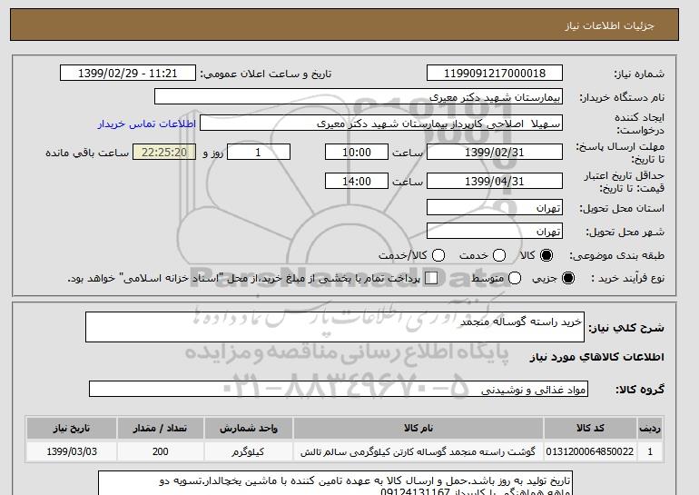Click the notes box starting with تاریخ تولید به روز باشد
The height and width of the screenshot is (495, 699).
(335, 483)
